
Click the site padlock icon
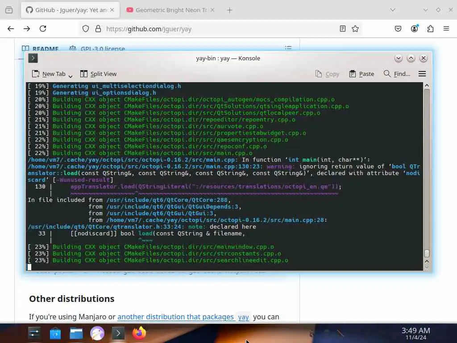click(x=98, y=29)
